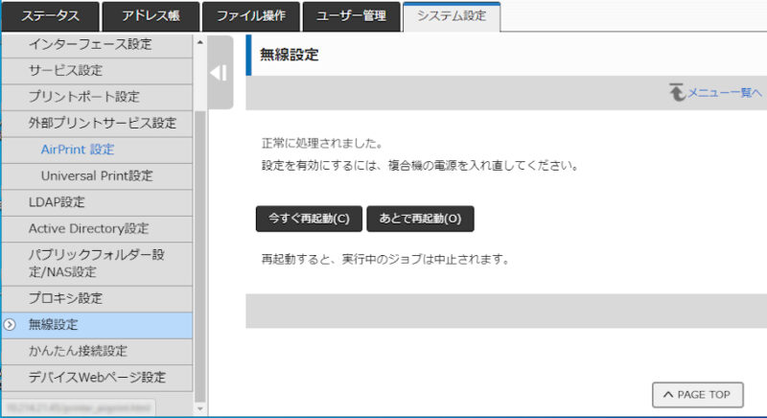Select プロキシ設定 in the sidebar
The height and width of the screenshot is (418, 767).
(x=65, y=298)
